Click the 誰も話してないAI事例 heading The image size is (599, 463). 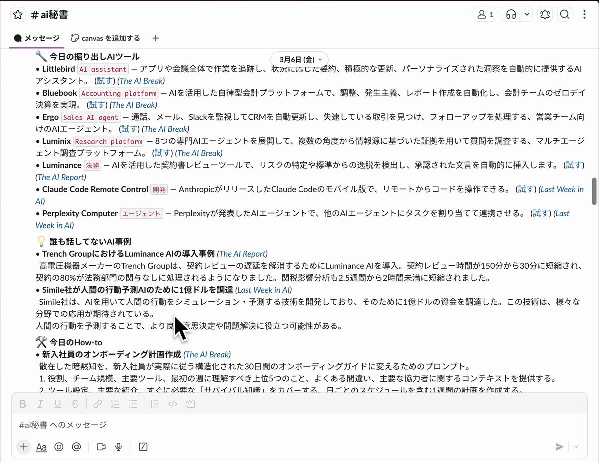(90, 242)
